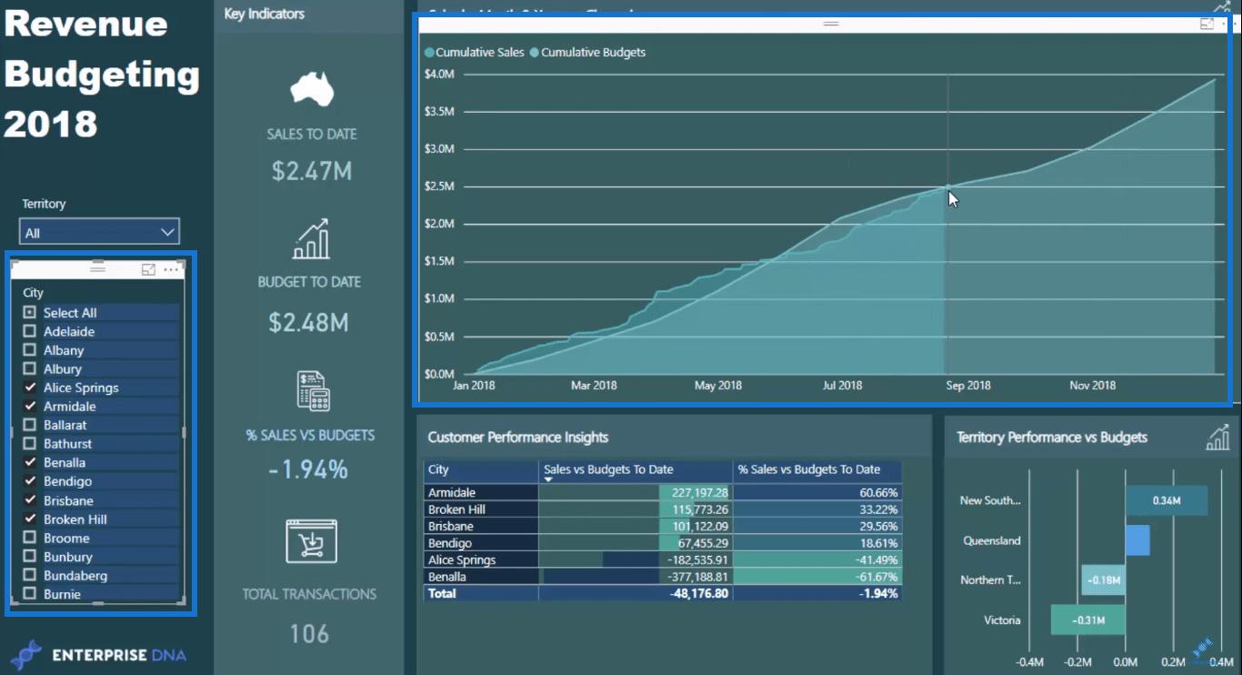This screenshot has height=675, width=1242.
Task: Select the Queensland bar in territory chart
Action: [1137, 540]
